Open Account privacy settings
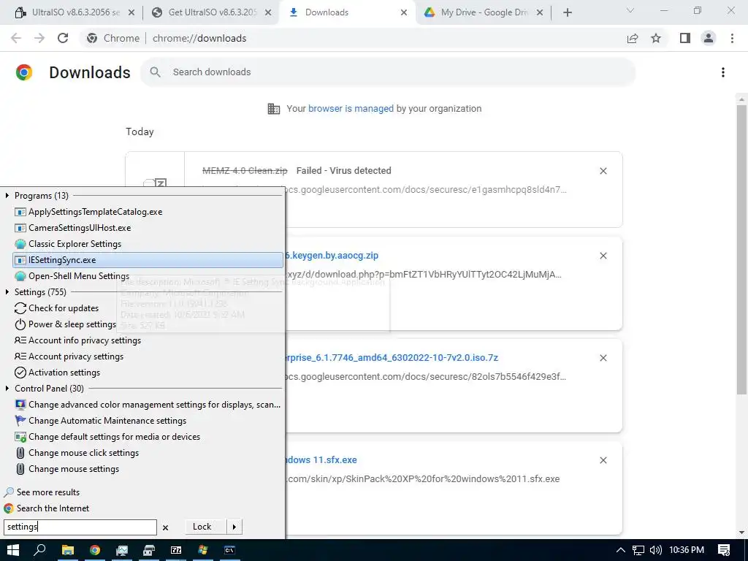 pyautogui.click(x=148, y=356)
